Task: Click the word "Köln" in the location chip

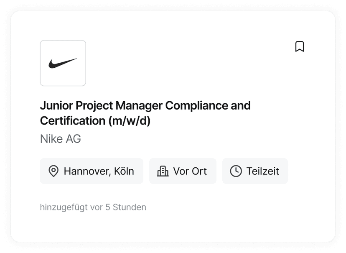Action: tap(124, 171)
